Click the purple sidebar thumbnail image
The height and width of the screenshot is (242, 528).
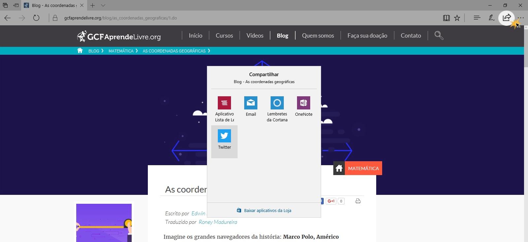click(x=104, y=223)
